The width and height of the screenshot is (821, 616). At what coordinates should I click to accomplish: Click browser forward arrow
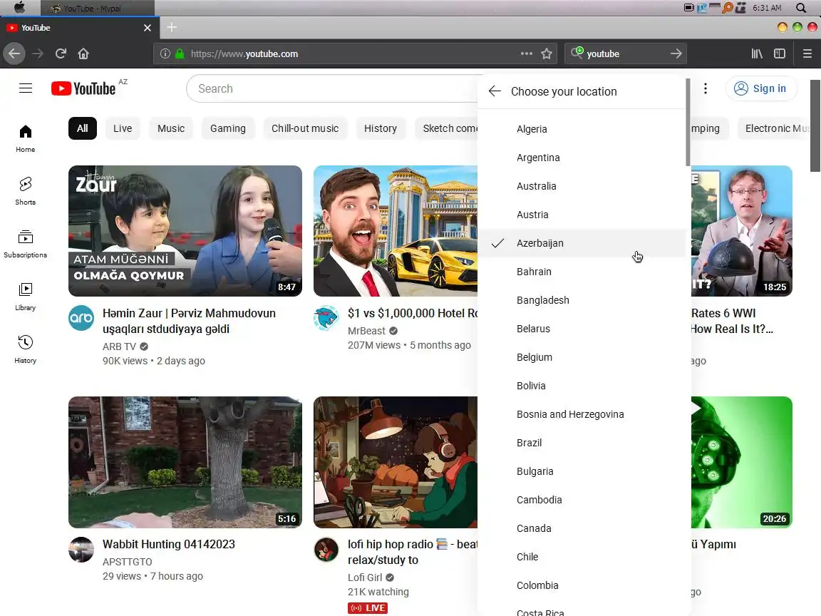pos(38,53)
